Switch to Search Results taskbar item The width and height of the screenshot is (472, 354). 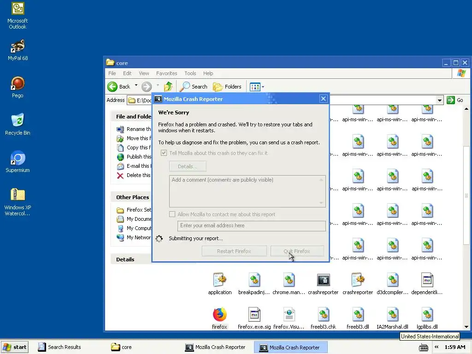[59, 347]
